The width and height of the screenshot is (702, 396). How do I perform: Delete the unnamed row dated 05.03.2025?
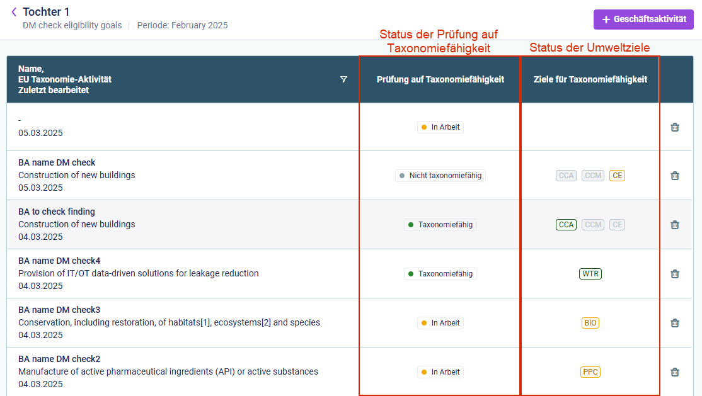675,127
